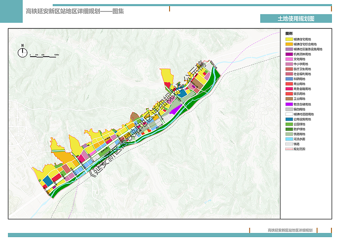Select the dark green 防护绿地 legend swatch
Image resolution: width=340 pixels, height=241 pixels.
pyautogui.click(x=289, y=129)
